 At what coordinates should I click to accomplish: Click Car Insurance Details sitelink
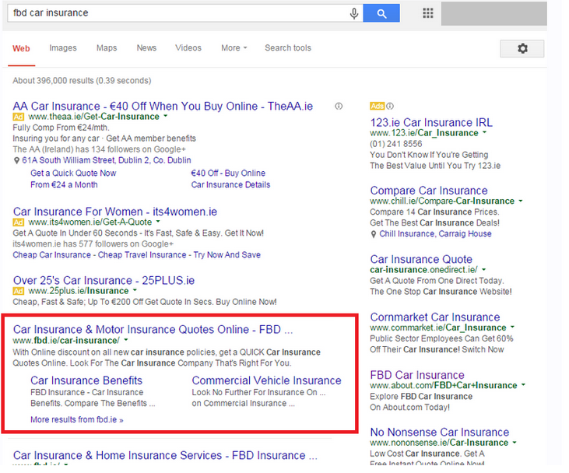231,184
